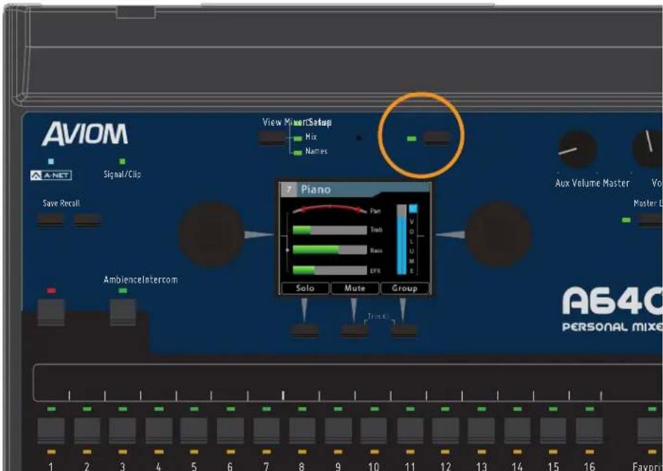Click the Aux Volume Master label
This screenshot has height=471, width=663.
(593, 183)
